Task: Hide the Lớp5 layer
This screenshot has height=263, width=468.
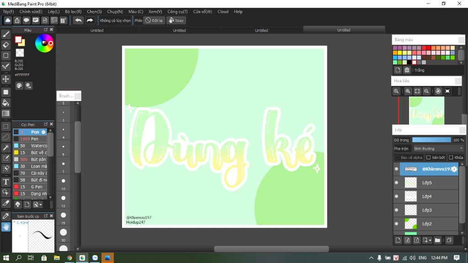Action: [x=396, y=183]
